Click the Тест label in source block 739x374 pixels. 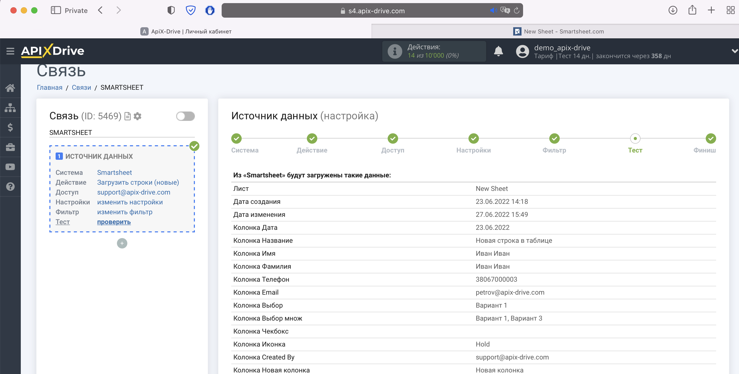(63, 222)
